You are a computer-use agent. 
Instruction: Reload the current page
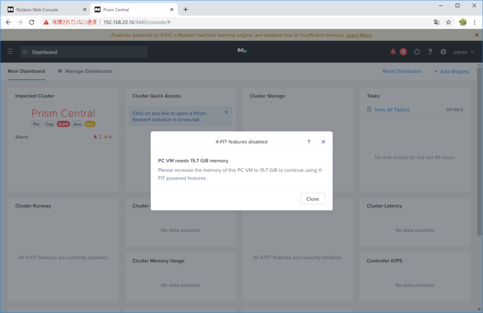32,22
